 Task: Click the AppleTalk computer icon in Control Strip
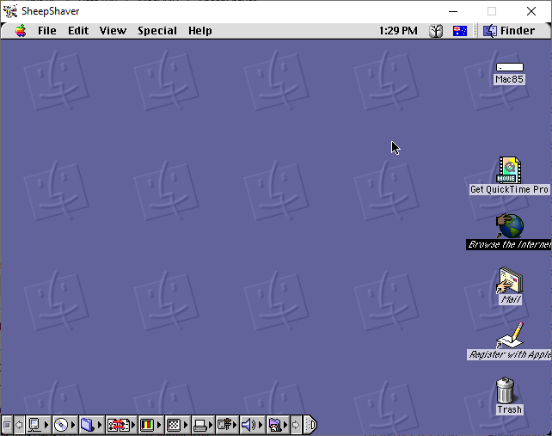[x=34, y=425]
